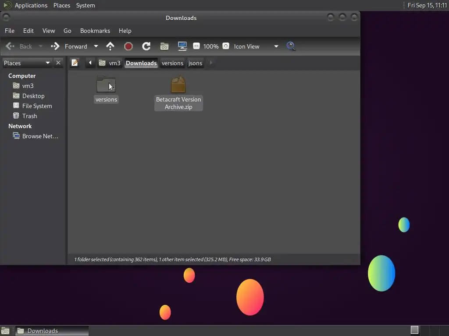449x336 pixels.
Task: Click the clock showing Fri Sep 15
Action: coord(427,5)
